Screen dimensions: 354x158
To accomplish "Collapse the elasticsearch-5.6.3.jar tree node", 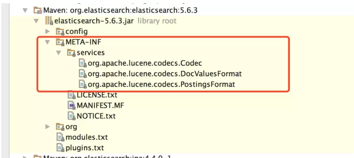I will 36,21.
